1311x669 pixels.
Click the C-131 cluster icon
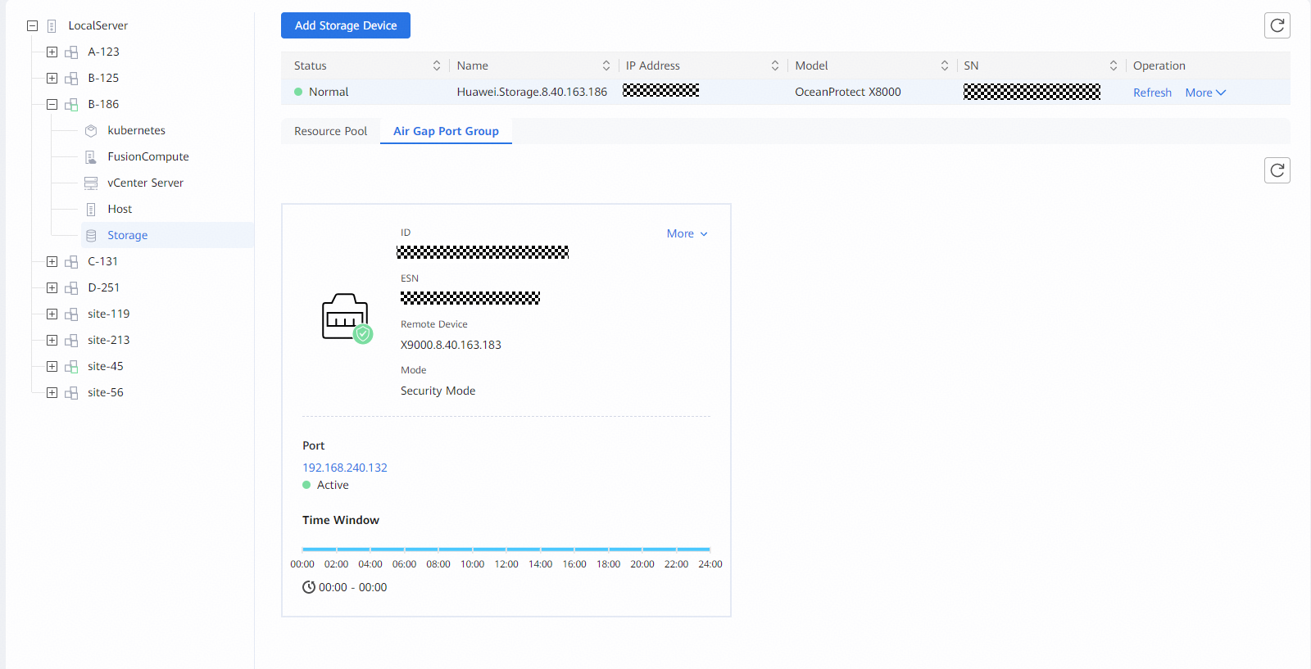pyautogui.click(x=71, y=262)
